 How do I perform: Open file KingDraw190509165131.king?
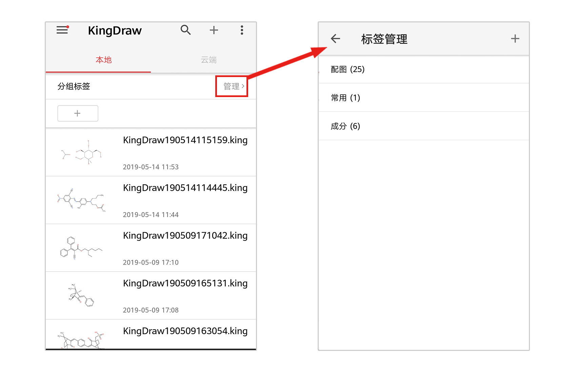(x=151, y=296)
